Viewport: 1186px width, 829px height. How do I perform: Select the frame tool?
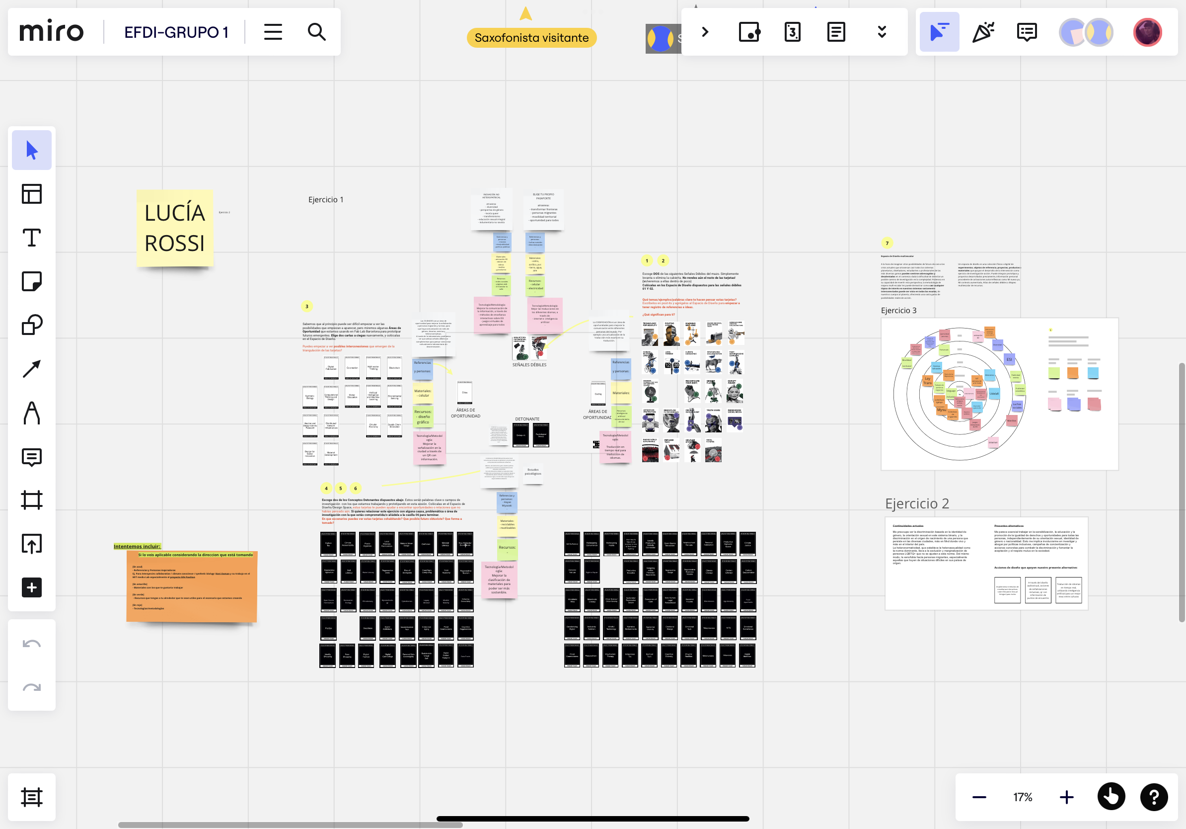[31, 500]
